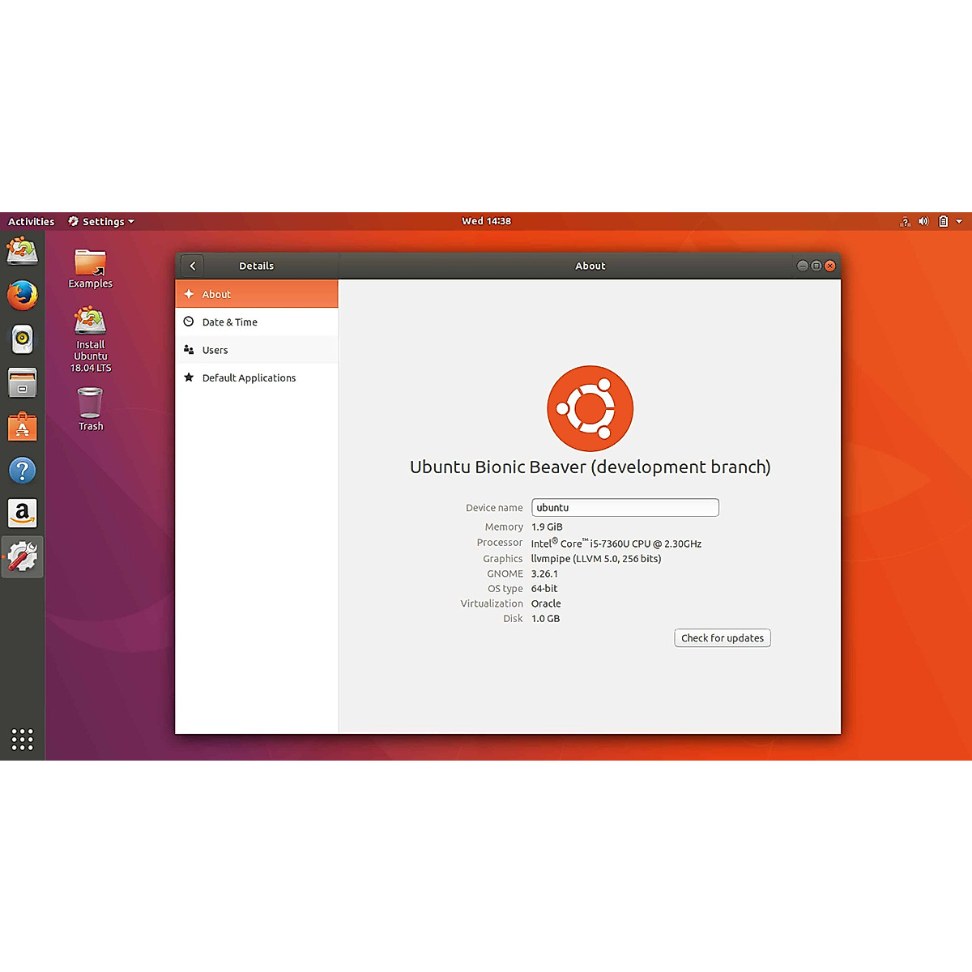Image resolution: width=972 pixels, height=972 pixels.
Task: Open Firefox from the dock
Action: coord(23,296)
